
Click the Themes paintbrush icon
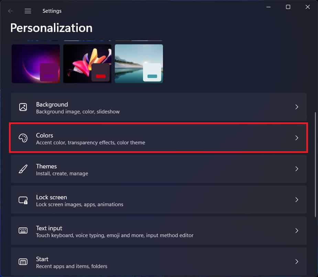coord(23,169)
